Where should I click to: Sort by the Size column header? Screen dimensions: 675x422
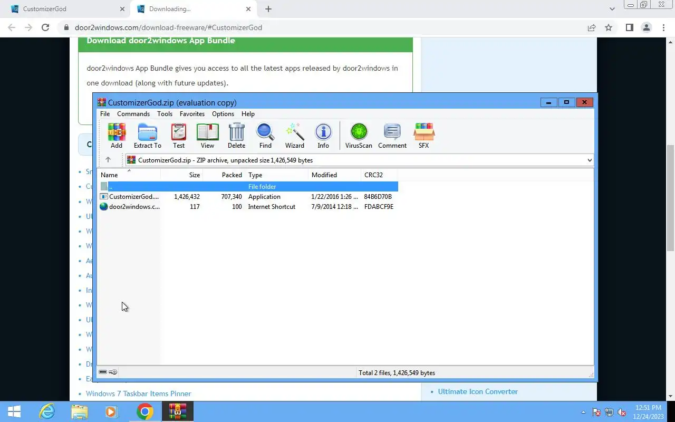point(181,175)
